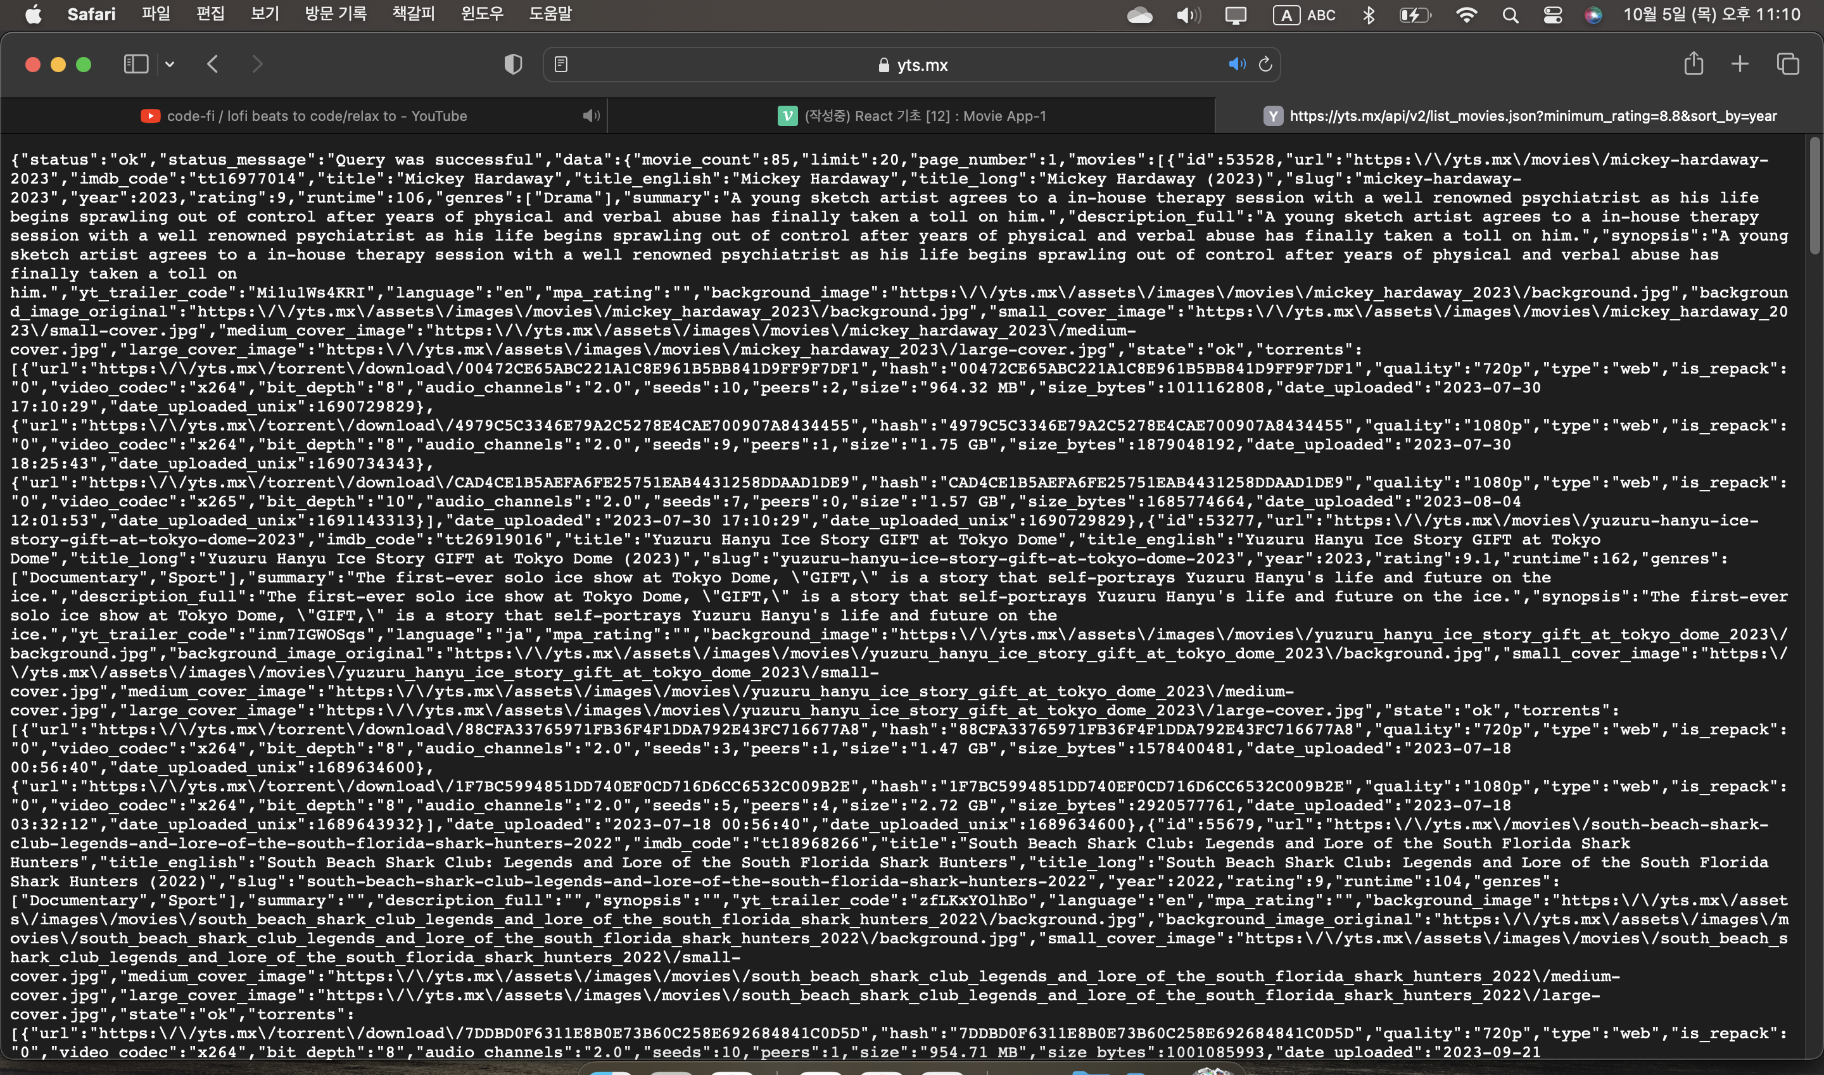Switch to code-fi lofi beats YouTube tab
The width and height of the screenshot is (1824, 1075).
click(x=316, y=116)
